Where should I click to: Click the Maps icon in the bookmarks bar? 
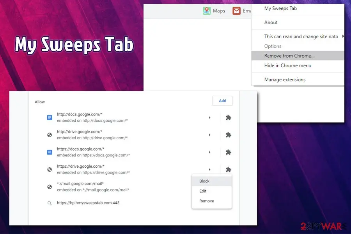(x=207, y=11)
